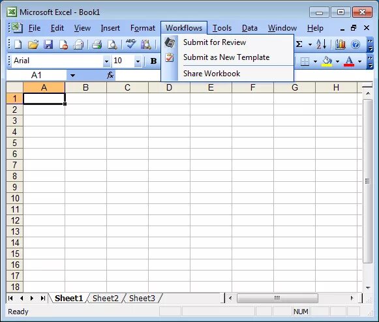Screen dimensions: 379x322
Task: Go to previous sheet tab arrow
Action: [x=22, y=299]
